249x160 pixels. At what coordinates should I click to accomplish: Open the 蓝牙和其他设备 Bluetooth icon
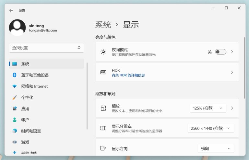click(x=15, y=75)
